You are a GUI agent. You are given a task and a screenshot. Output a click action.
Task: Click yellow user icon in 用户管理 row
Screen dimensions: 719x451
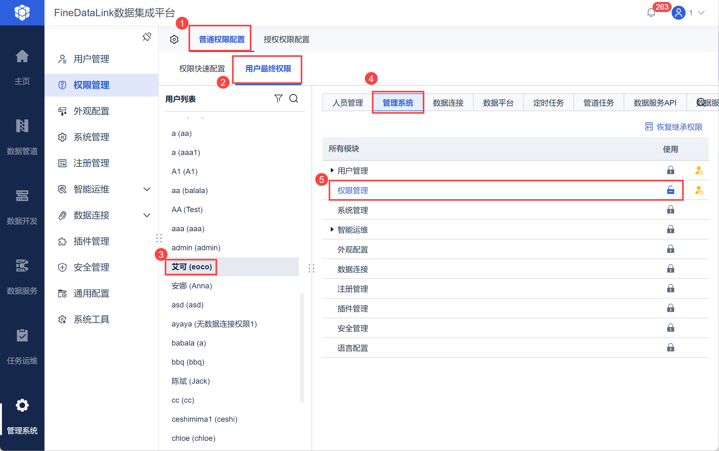point(699,171)
